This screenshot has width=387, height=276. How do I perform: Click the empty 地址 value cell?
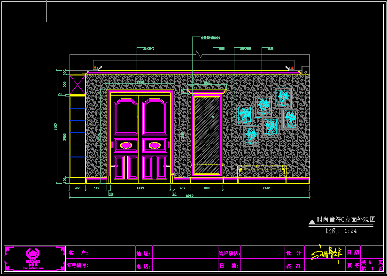[185, 252]
